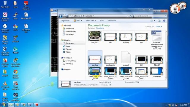The height and width of the screenshot is (107, 190).
Task: Open the Play button dropdown arrow
Action: 81,21
